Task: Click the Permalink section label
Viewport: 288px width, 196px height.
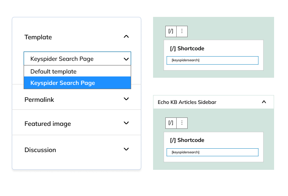Action: tap(39, 100)
